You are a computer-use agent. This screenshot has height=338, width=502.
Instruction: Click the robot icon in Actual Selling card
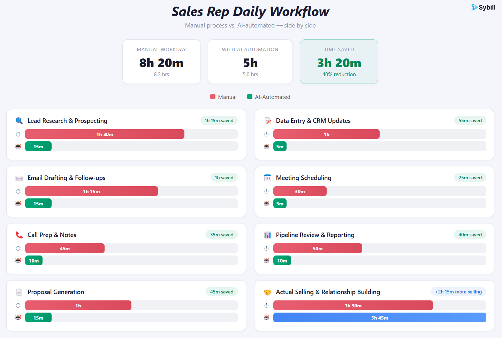click(x=267, y=318)
